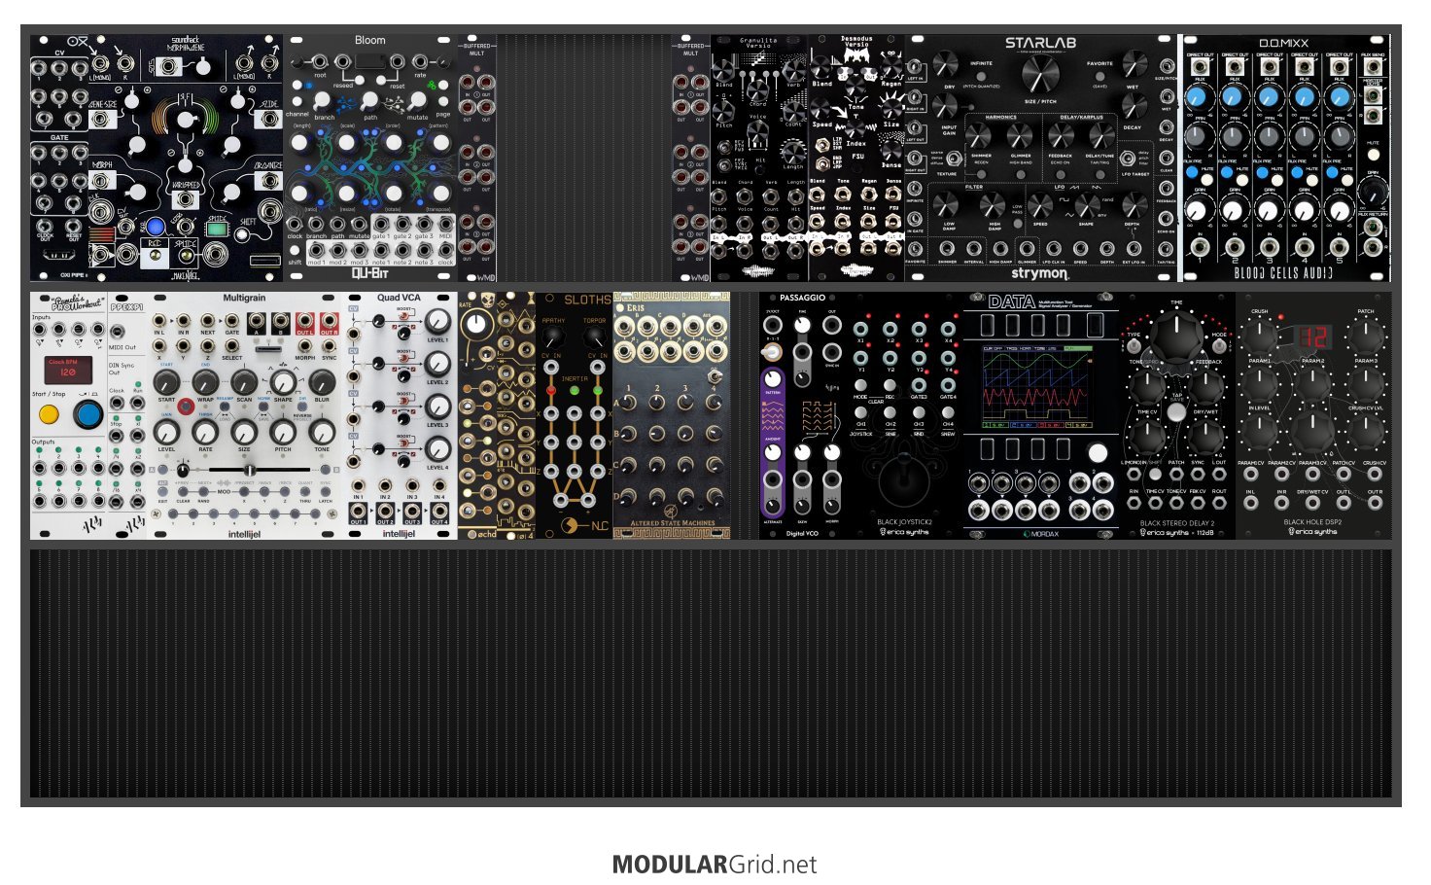Adjust the Starlab Size/Pitch knob
1431x885 pixels.
click(x=1039, y=73)
